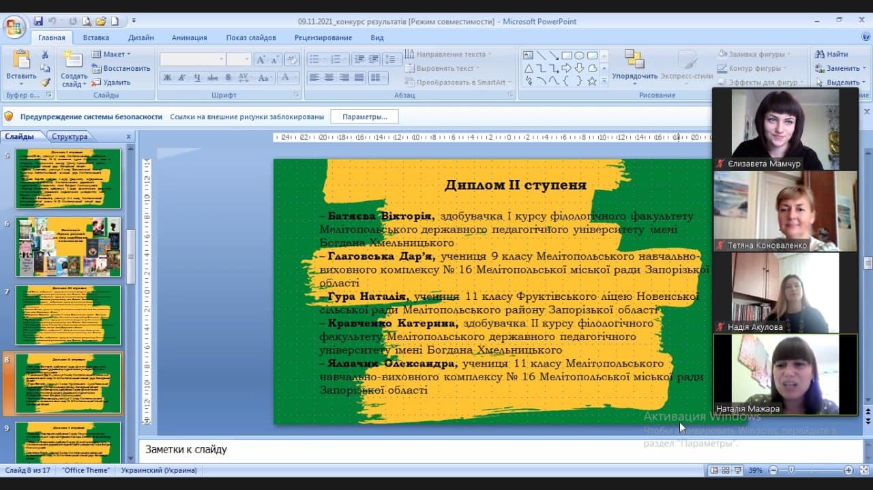Switch to the Вставка ribbon tab
The width and height of the screenshot is (873, 490).
[x=95, y=37]
